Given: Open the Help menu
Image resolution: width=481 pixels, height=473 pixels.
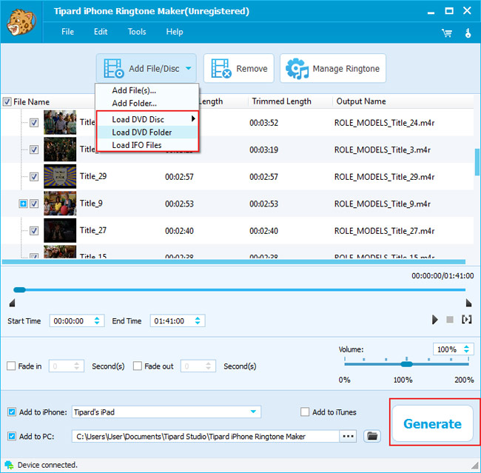Looking at the screenshot, I should click(175, 32).
